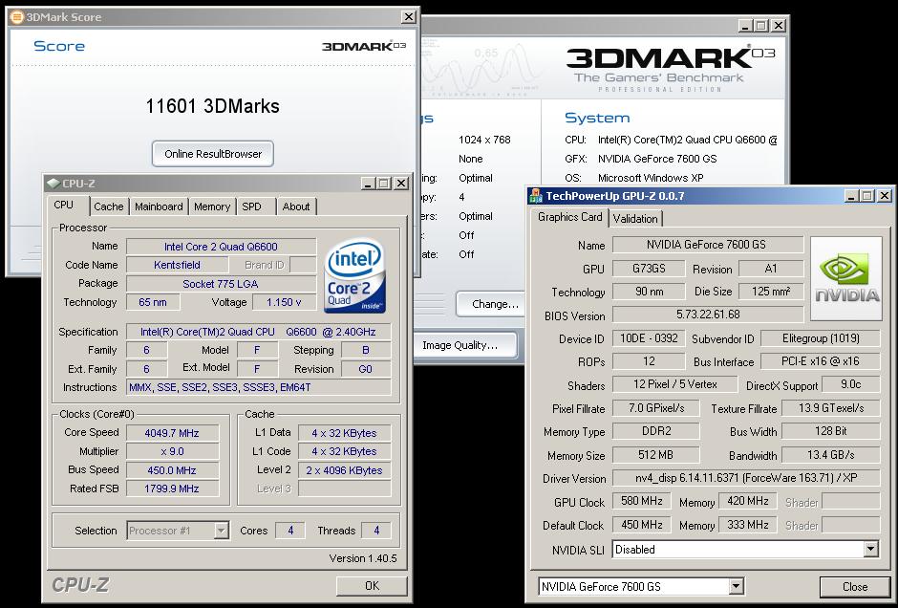
Task: Click the CPU Name field Intel Core 2 Quad Q6600
Action: [221, 247]
